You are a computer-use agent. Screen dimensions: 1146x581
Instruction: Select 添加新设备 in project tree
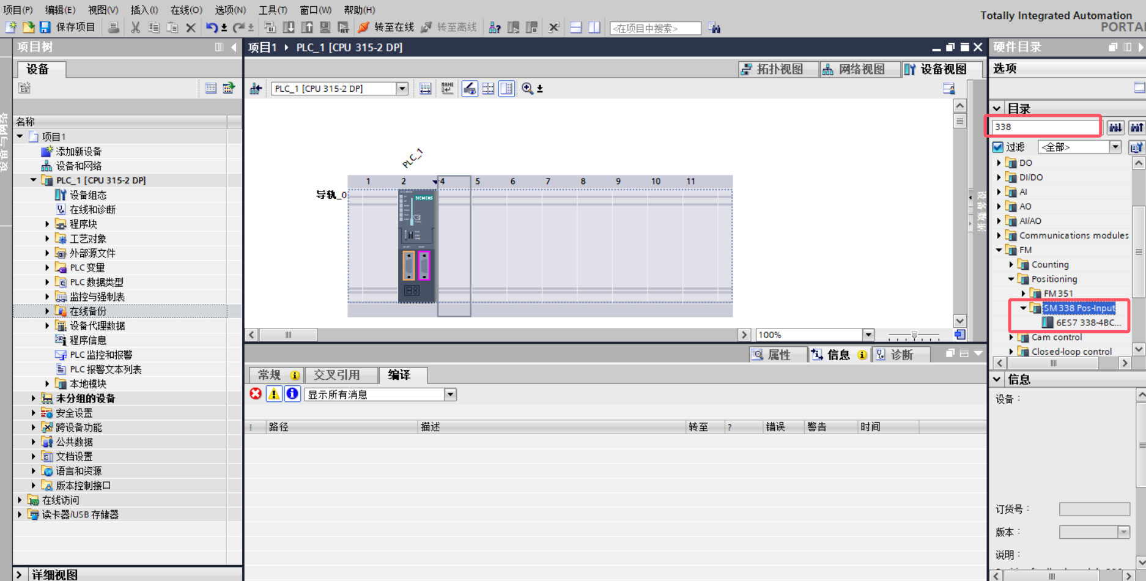tap(78, 151)
